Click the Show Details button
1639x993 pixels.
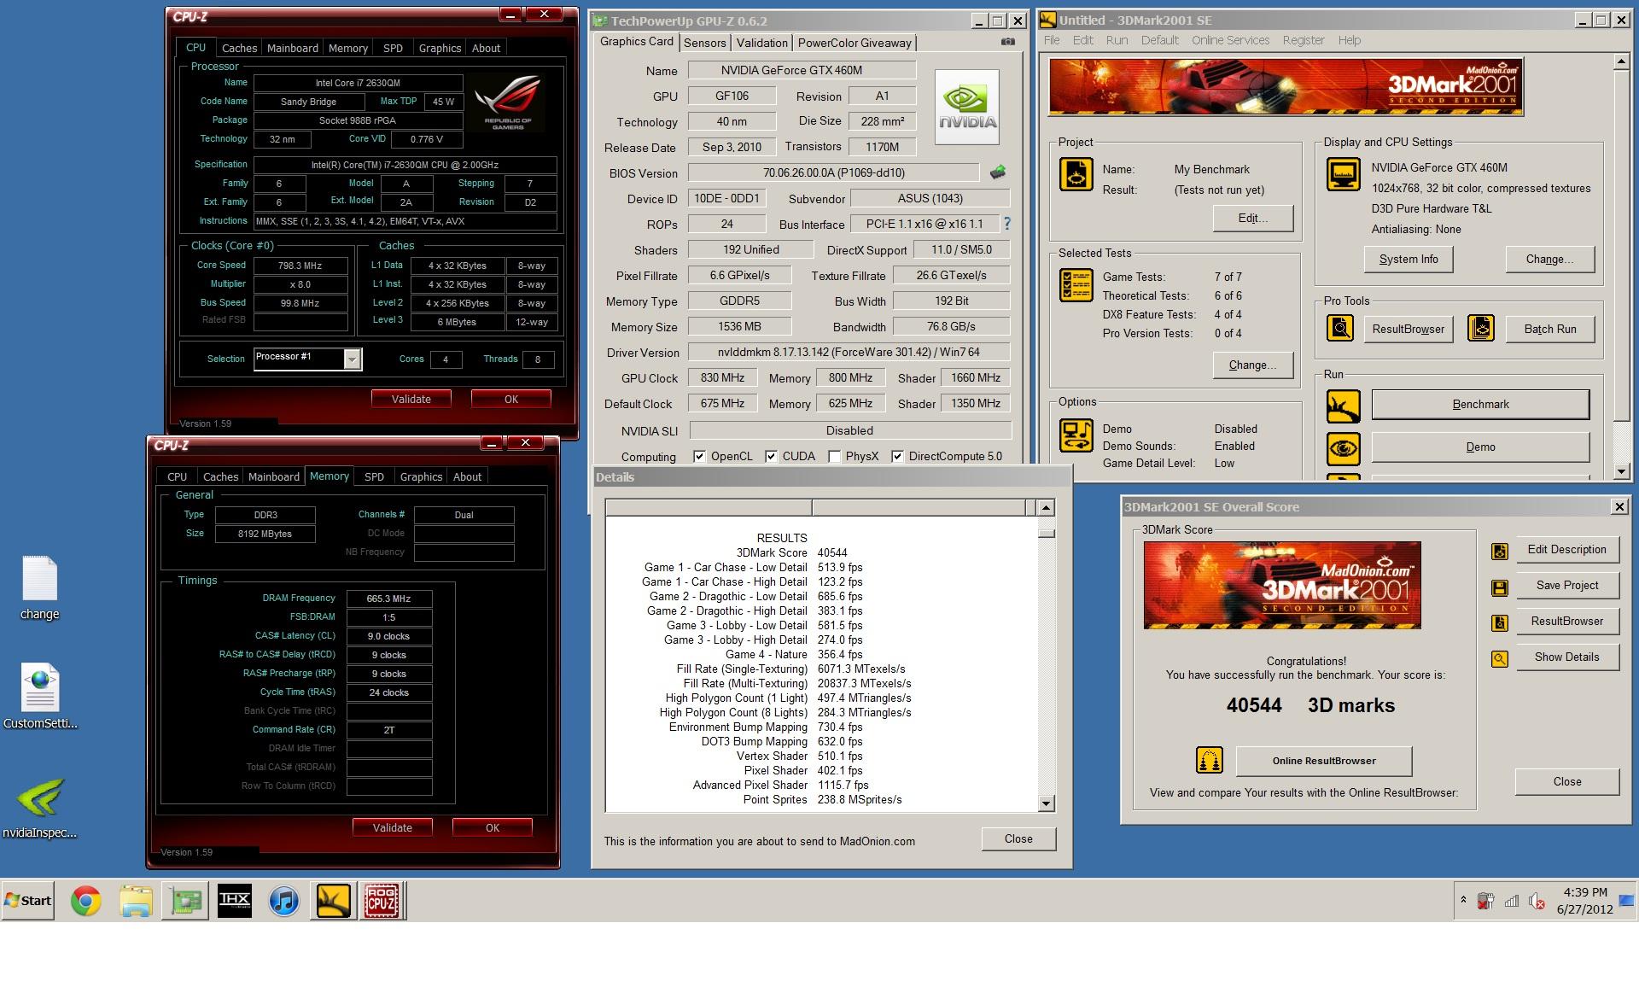(x=1566, y=657)
